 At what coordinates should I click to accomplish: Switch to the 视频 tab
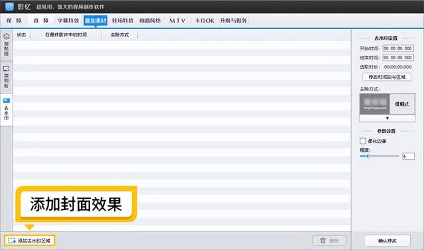pos(14,21)
